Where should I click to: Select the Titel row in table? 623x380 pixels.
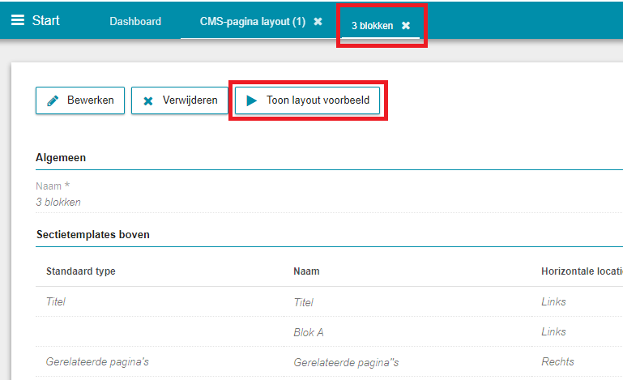click(x=303, y=302)
